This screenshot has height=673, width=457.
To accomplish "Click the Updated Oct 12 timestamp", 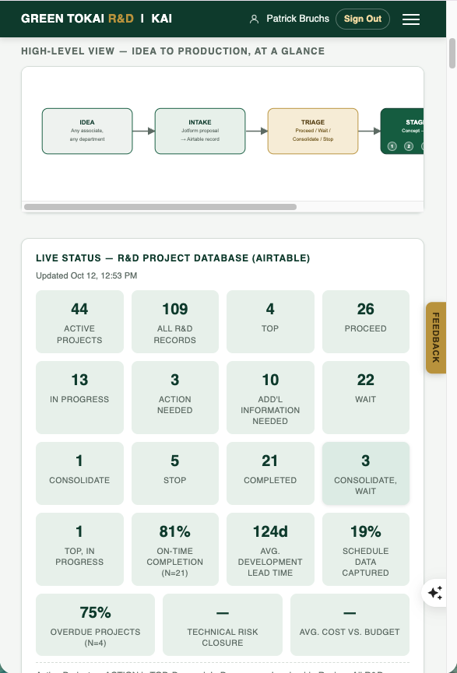I will pyautogui.click(x=86, y=275).
